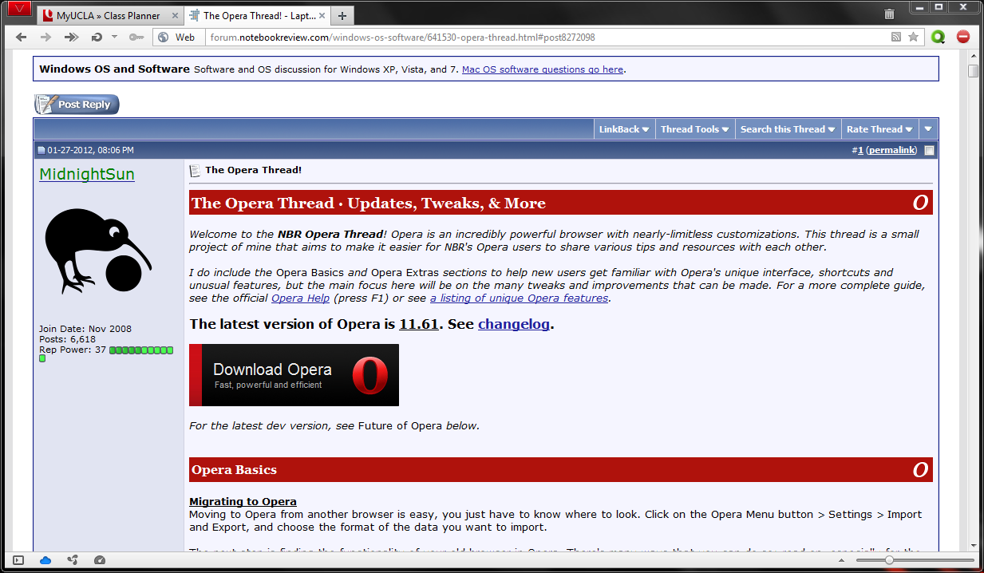The height and width of the screenshot is (573, 984).
Task: Click the green reputation power bar
Action: coord(140,350)
